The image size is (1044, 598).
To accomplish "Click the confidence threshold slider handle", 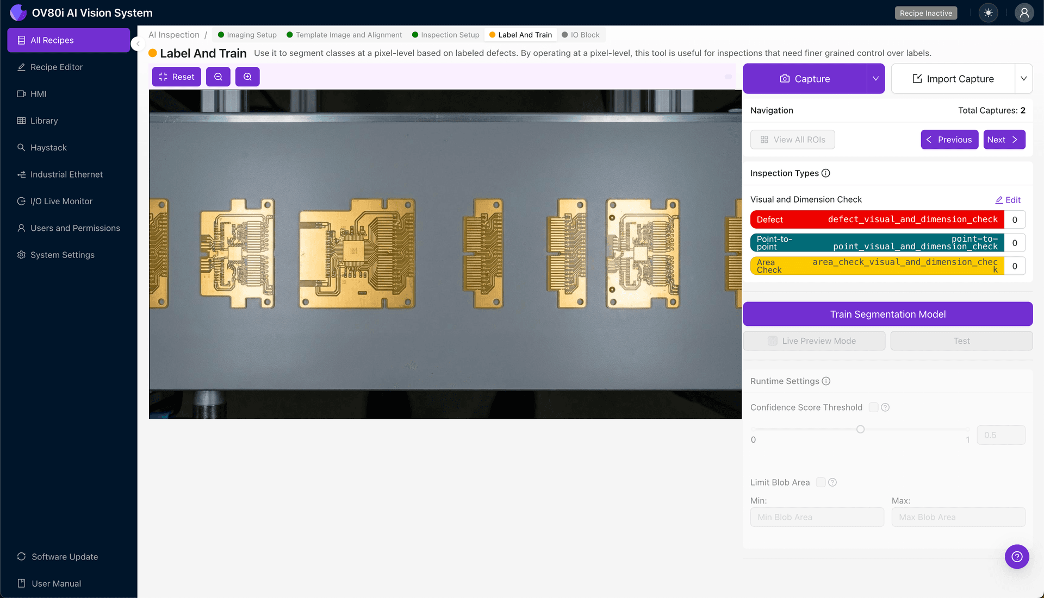I will click(x=860, y=430).
